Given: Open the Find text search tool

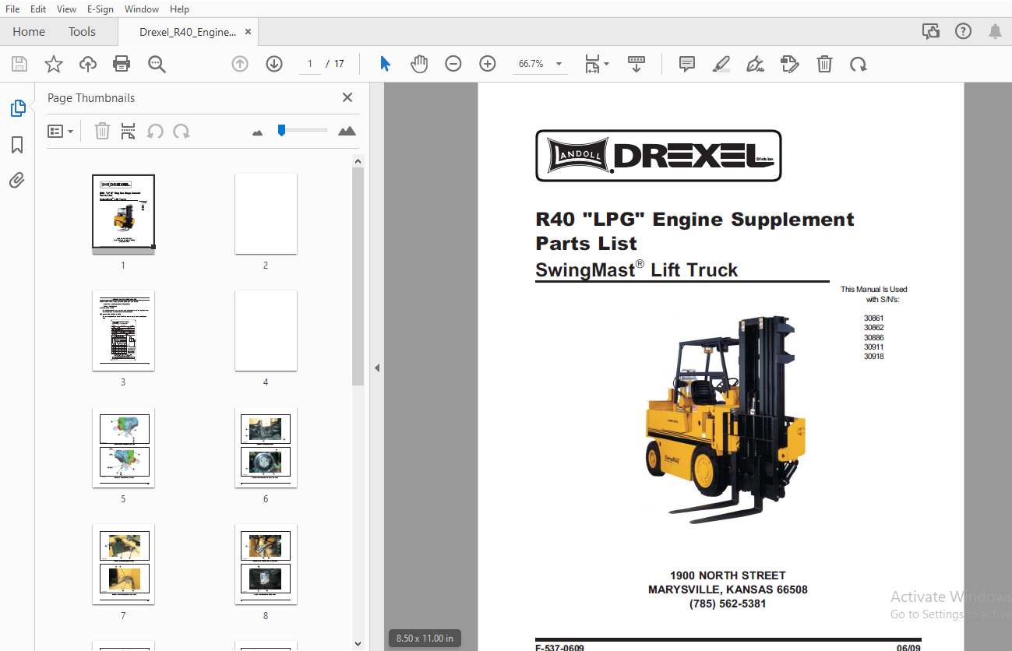Looking at the screenshot, I should [x=157, y=64].
